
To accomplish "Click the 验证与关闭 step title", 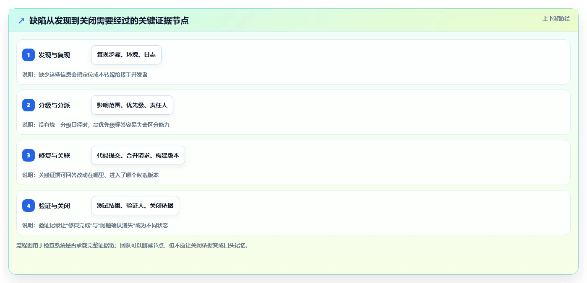I will [54, 206].
